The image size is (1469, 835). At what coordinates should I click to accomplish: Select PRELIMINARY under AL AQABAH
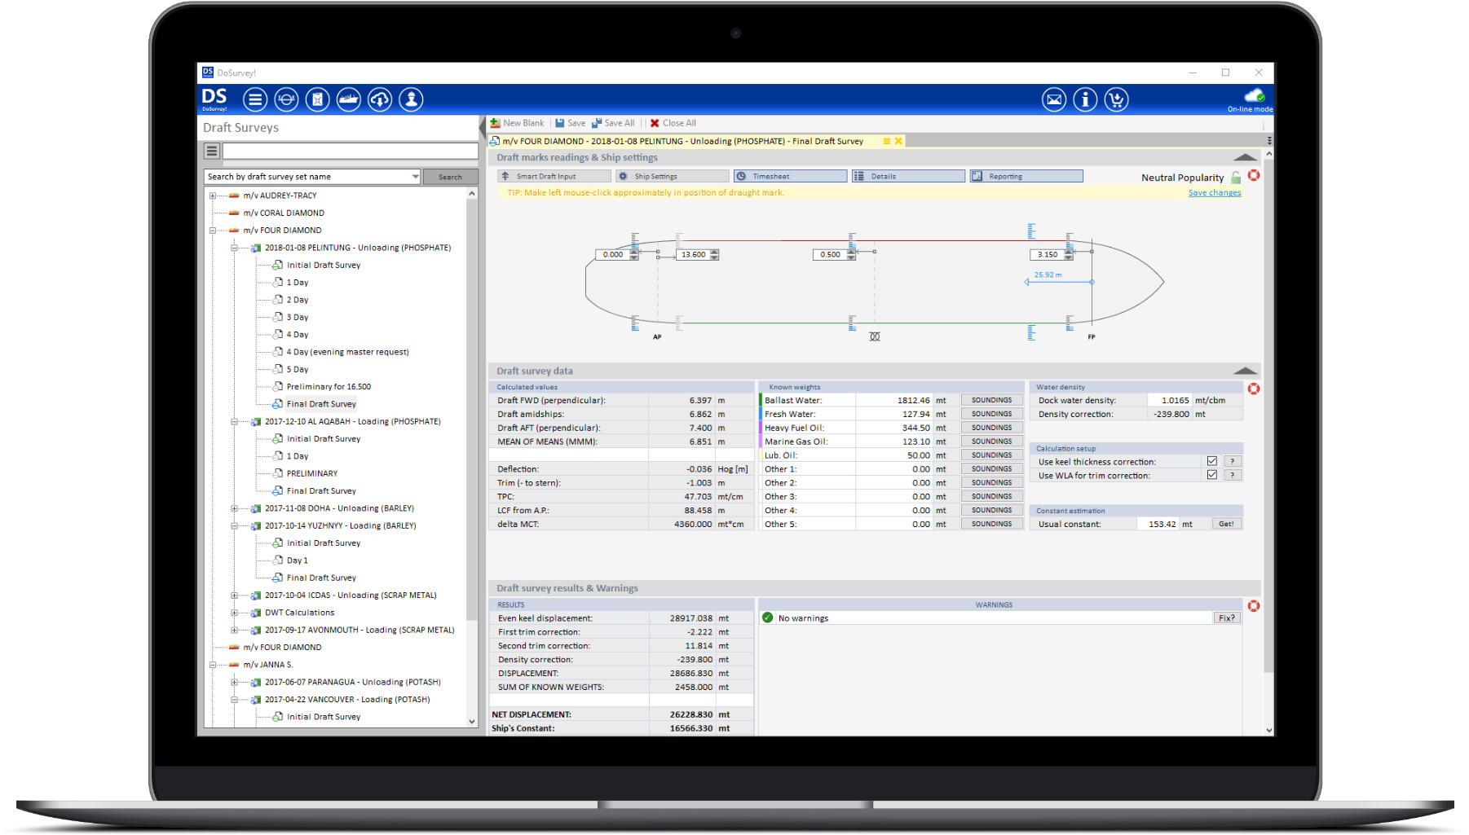click(x=311, y=473)
